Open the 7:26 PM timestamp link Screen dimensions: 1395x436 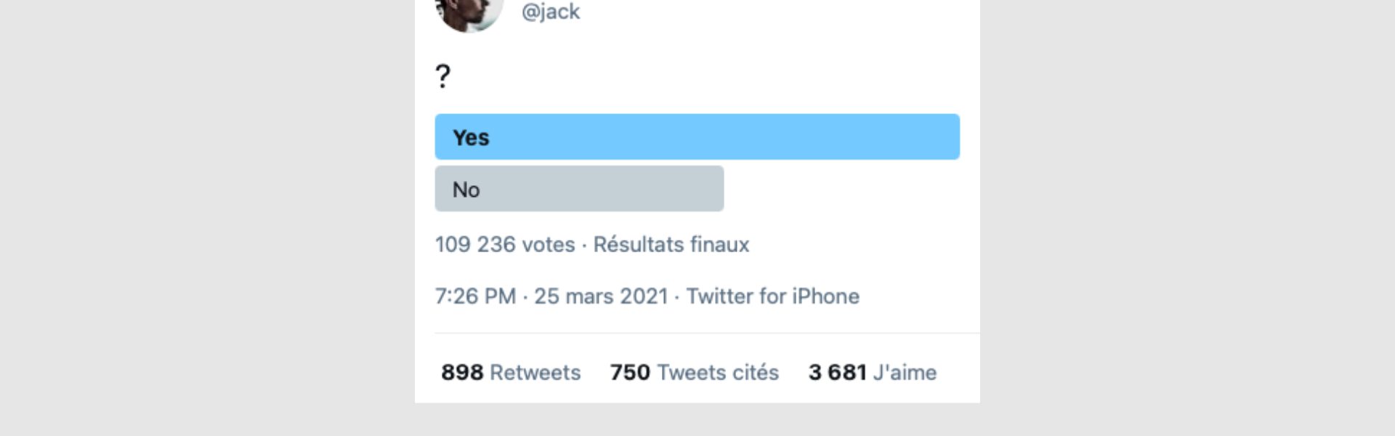[x=475, y=296]
